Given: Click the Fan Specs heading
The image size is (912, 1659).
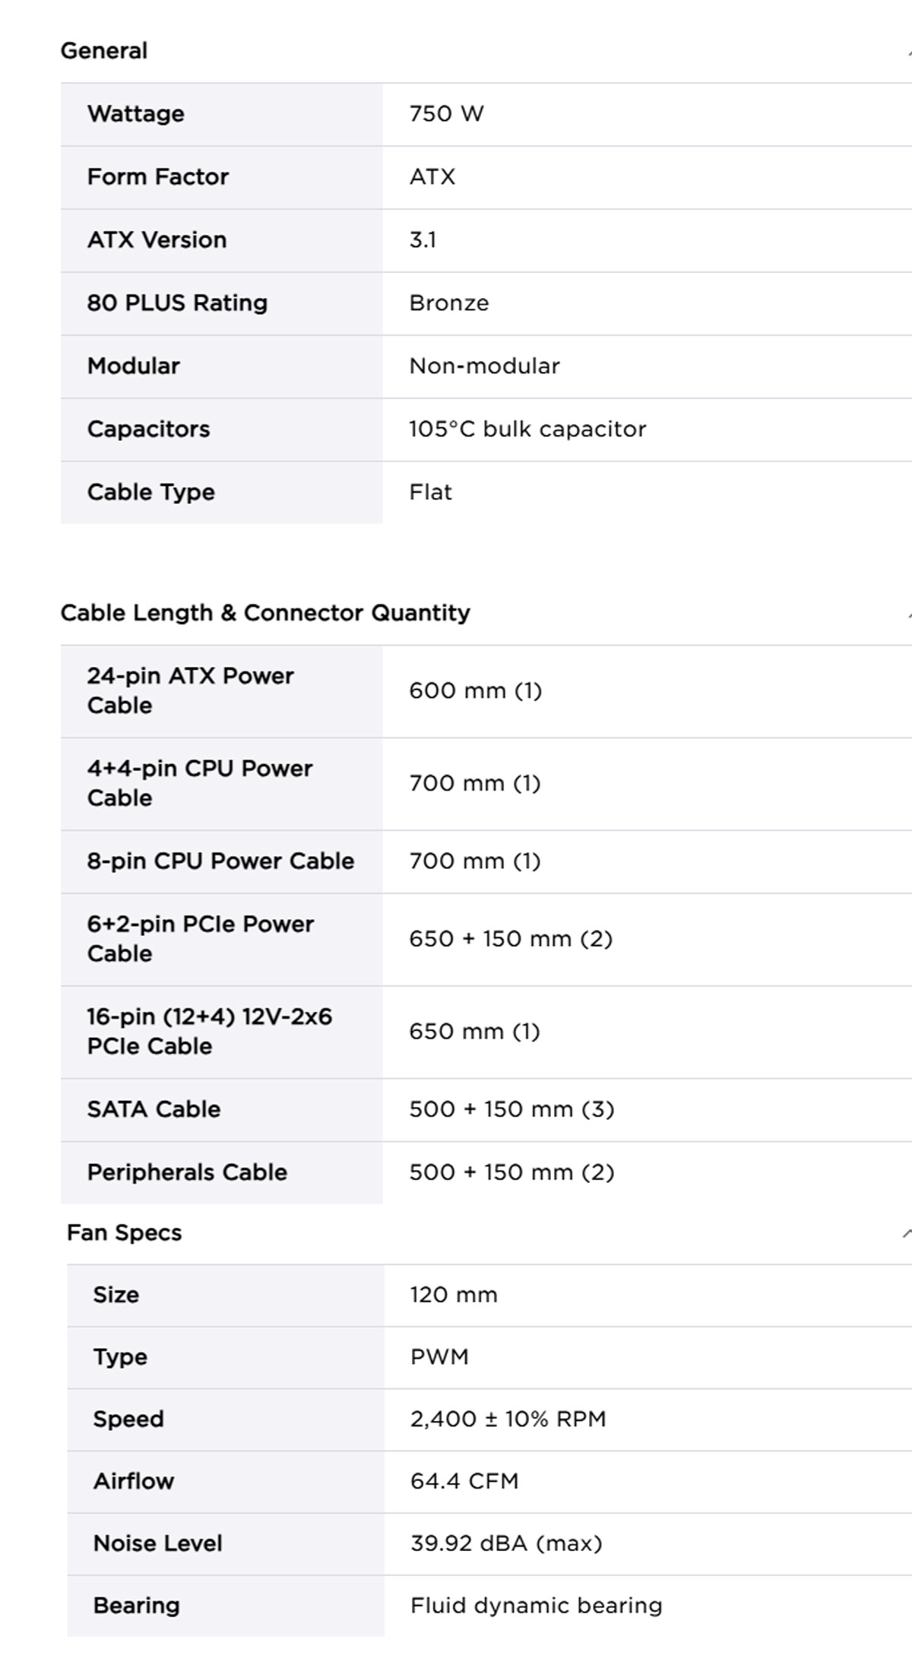Looking at the screenshot, I should click(125, 1232).
